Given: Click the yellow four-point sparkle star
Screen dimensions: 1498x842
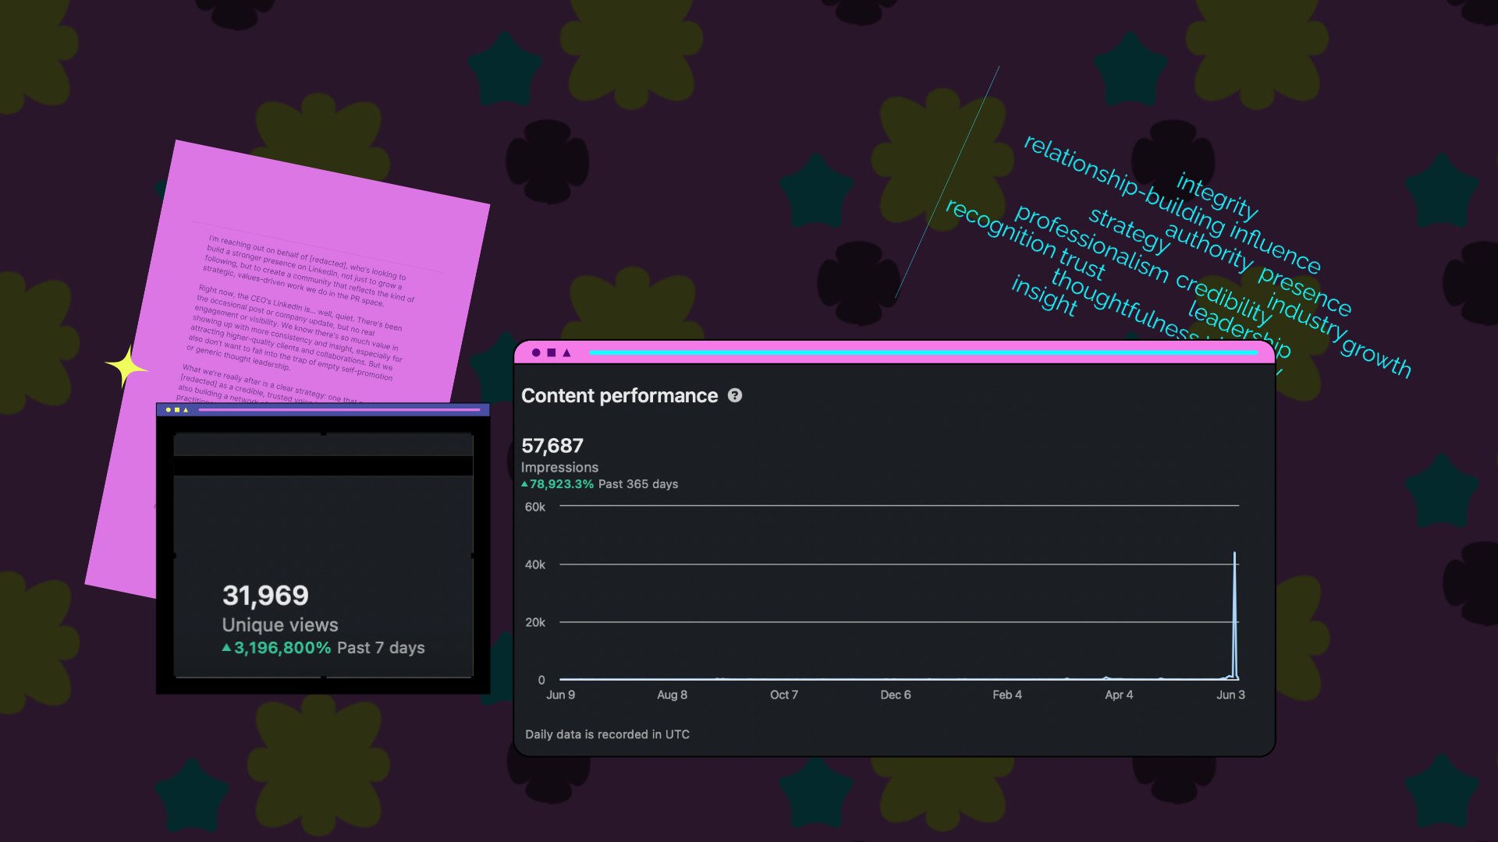Looking at the screenshot, I should (126, 366).
